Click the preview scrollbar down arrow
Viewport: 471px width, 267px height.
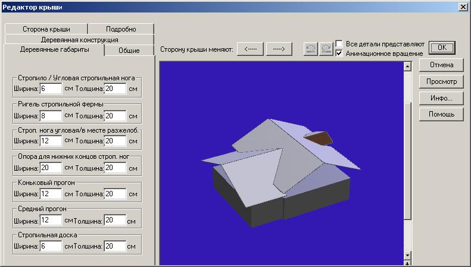point(407,255)
